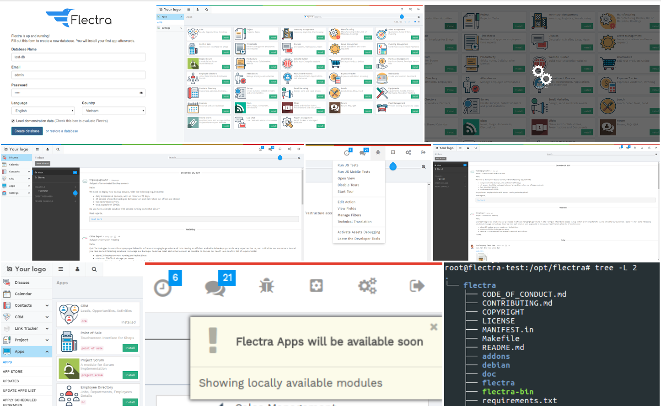Click the CRM app icon in the bottom-left apps list
The width and height of the screenshot is (661, 406).
[69, 314]
